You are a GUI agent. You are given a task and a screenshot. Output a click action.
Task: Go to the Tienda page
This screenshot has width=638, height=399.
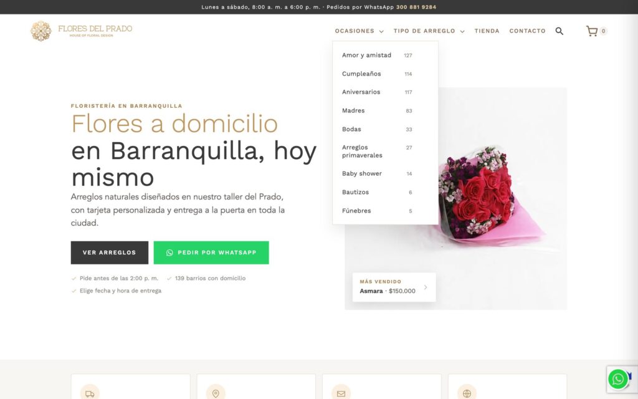[x=487, y=31]
